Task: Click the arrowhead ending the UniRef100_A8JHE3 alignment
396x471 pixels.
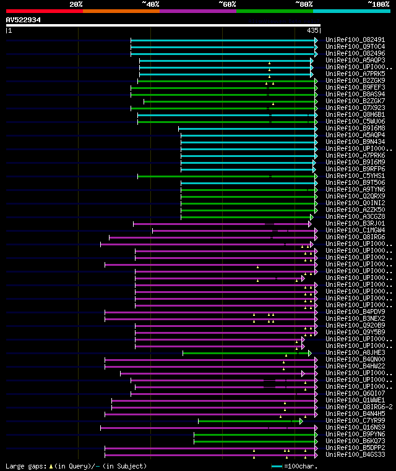Action: (310, 354)
